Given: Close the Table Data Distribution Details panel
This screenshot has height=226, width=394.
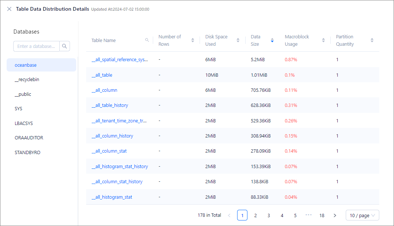Looking at the screenshot, I should coord(9,9).
